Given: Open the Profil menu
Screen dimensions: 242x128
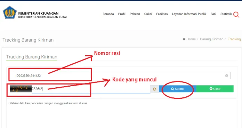Looking at the screenshot, I should tap(122, 14).
